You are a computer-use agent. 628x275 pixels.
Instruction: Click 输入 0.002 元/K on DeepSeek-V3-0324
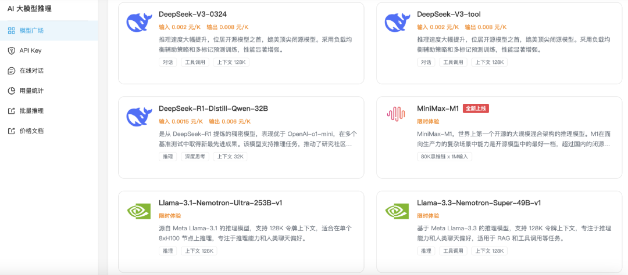pos(180,27)
